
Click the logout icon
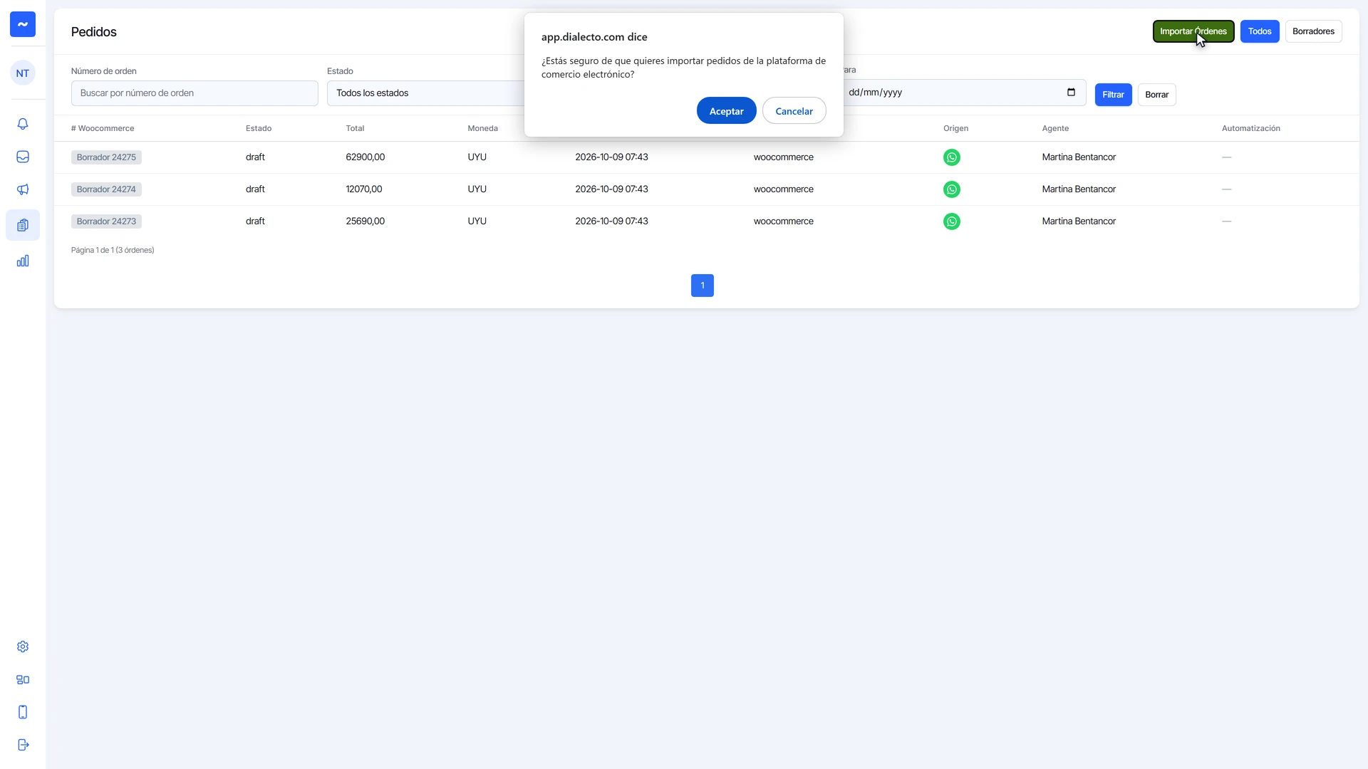pos(23,745)
